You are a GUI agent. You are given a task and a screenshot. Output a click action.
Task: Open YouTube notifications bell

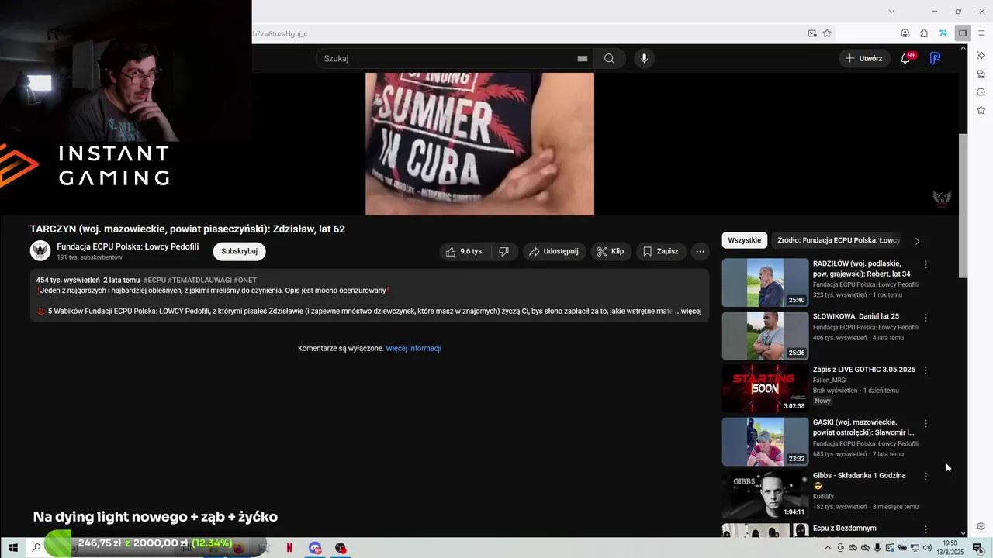click(905, 58)
